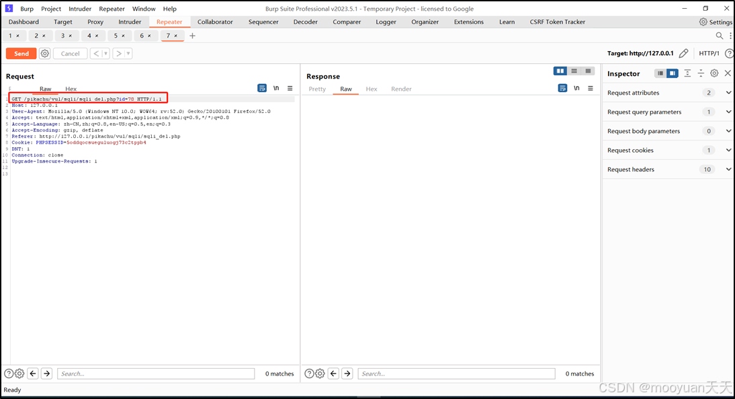Select side-by-side layout view

click(x=560, y=71)
